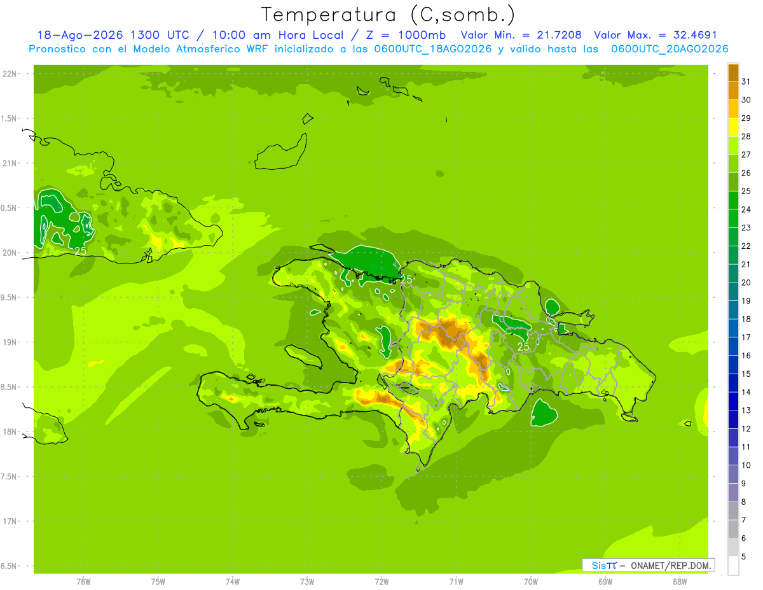Select the '20N' latitude label
This screenshot has width=763, height=590.
(10, 253)
